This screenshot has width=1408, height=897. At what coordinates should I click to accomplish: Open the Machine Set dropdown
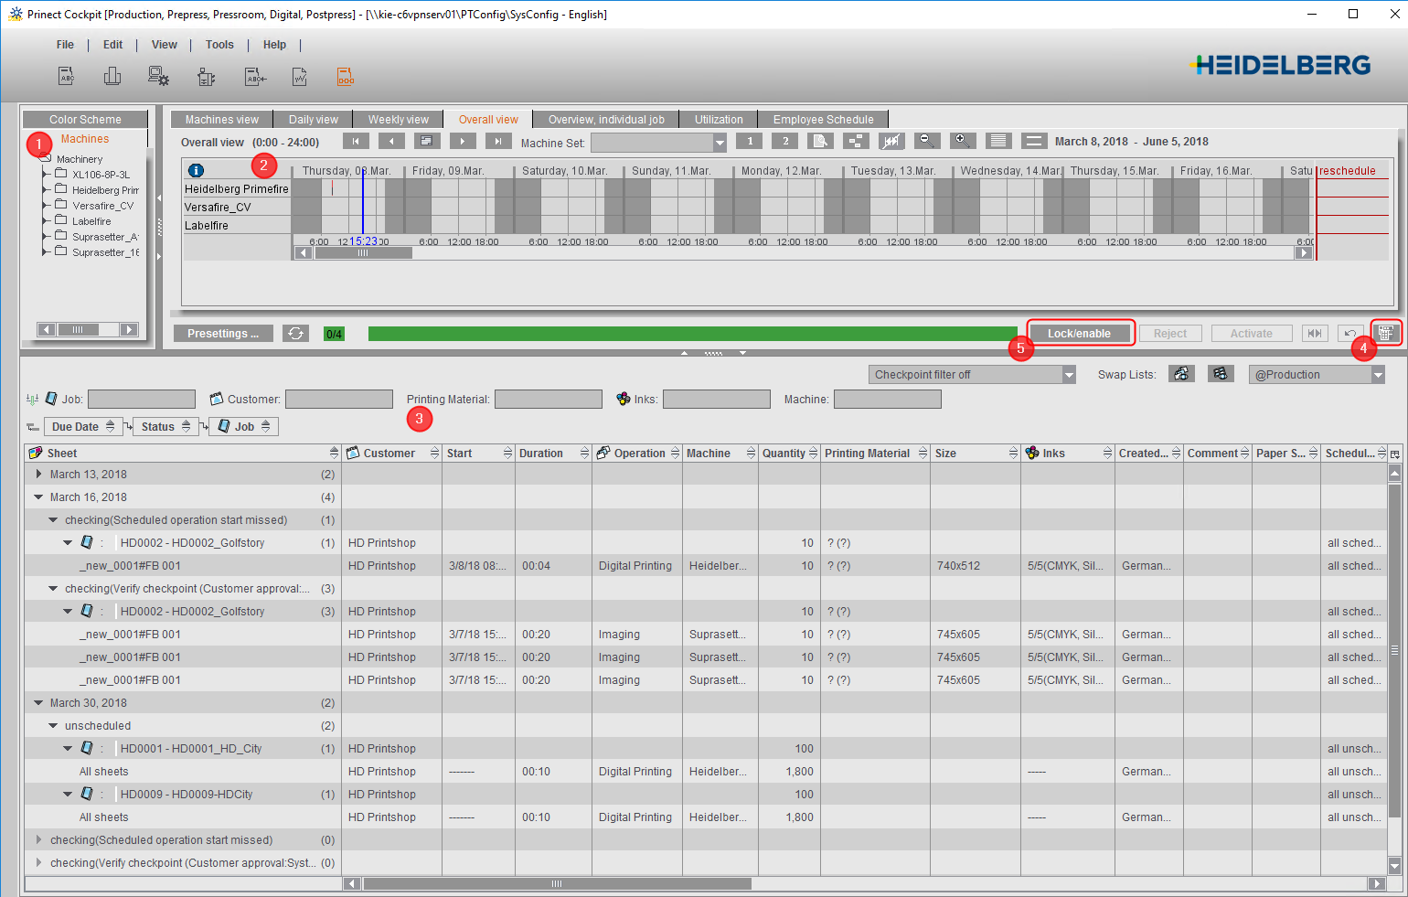tap(720, 143)
